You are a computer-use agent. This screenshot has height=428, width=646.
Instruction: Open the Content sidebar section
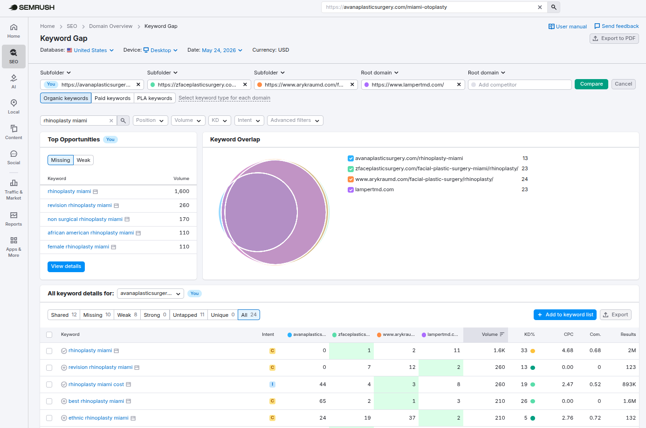14,132
